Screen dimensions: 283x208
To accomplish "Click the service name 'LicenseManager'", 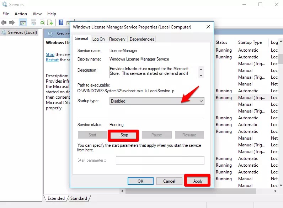I will pos(123,51).
